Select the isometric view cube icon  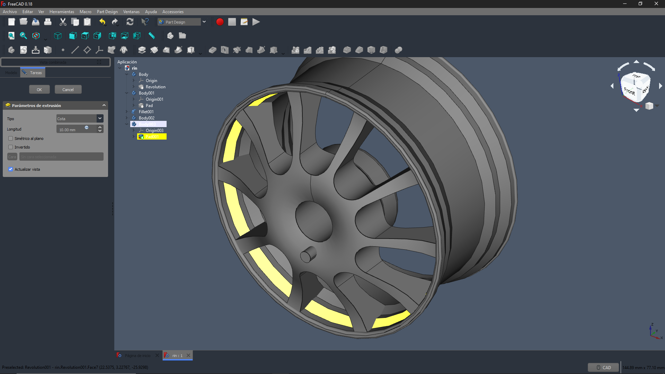[x=58, y=36]
